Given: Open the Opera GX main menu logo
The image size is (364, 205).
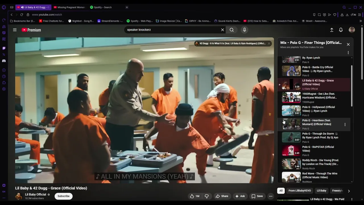Looking at the screenshot, I should pos(4,7).
